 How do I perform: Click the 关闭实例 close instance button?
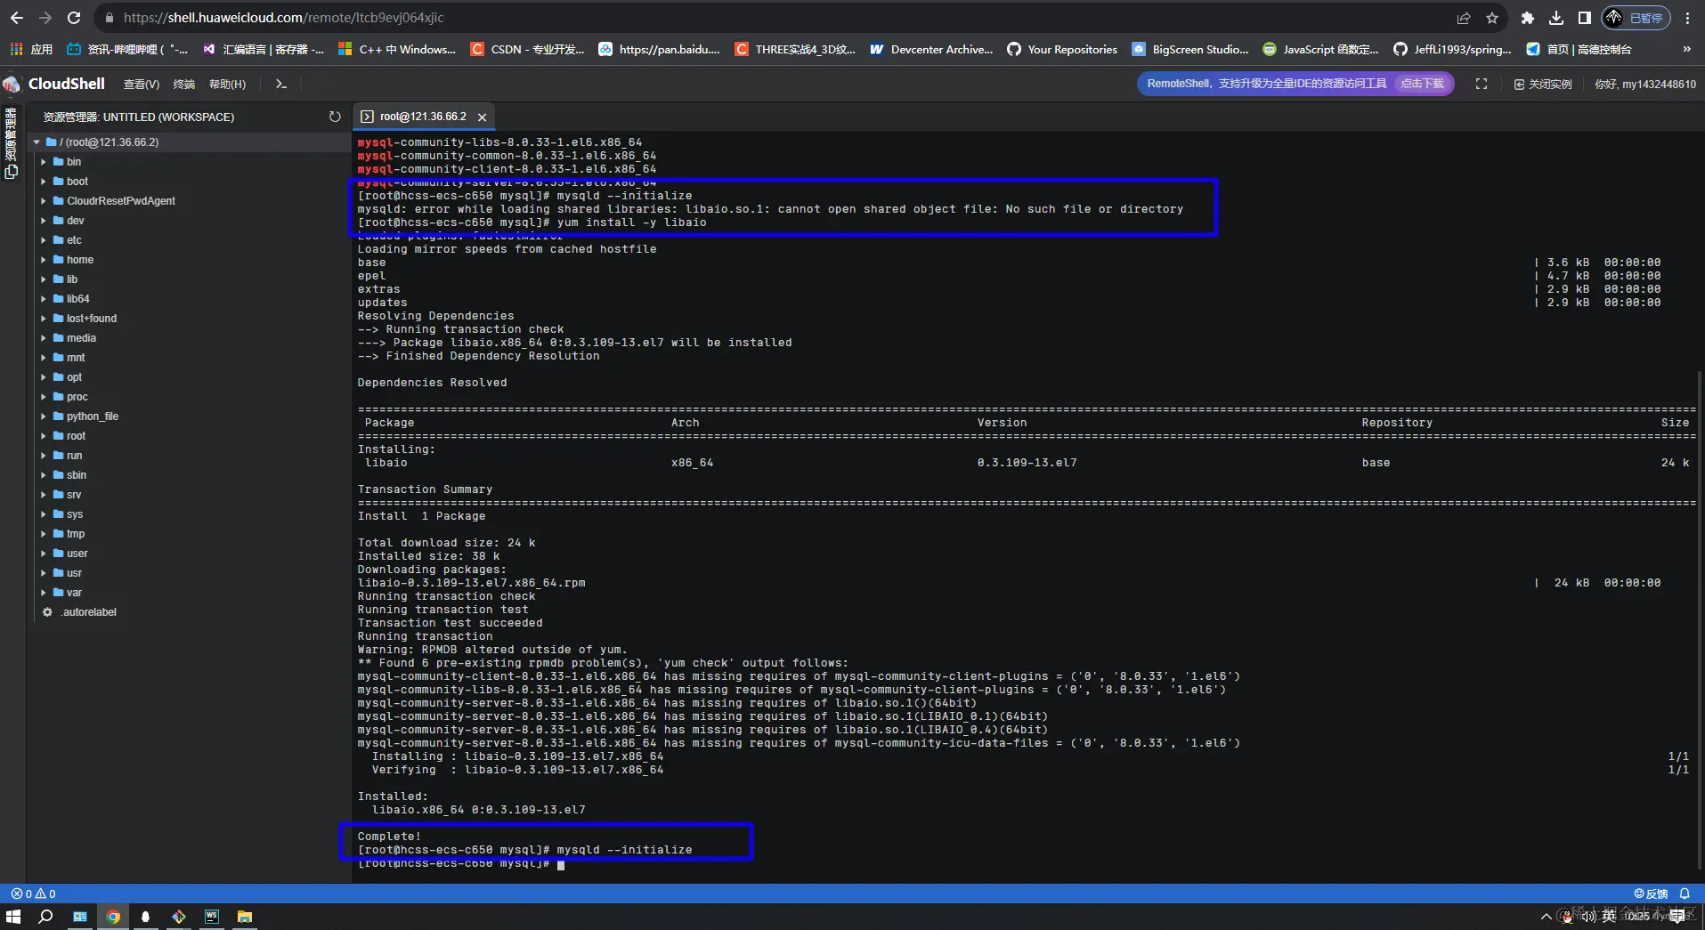coord(1543,84)
